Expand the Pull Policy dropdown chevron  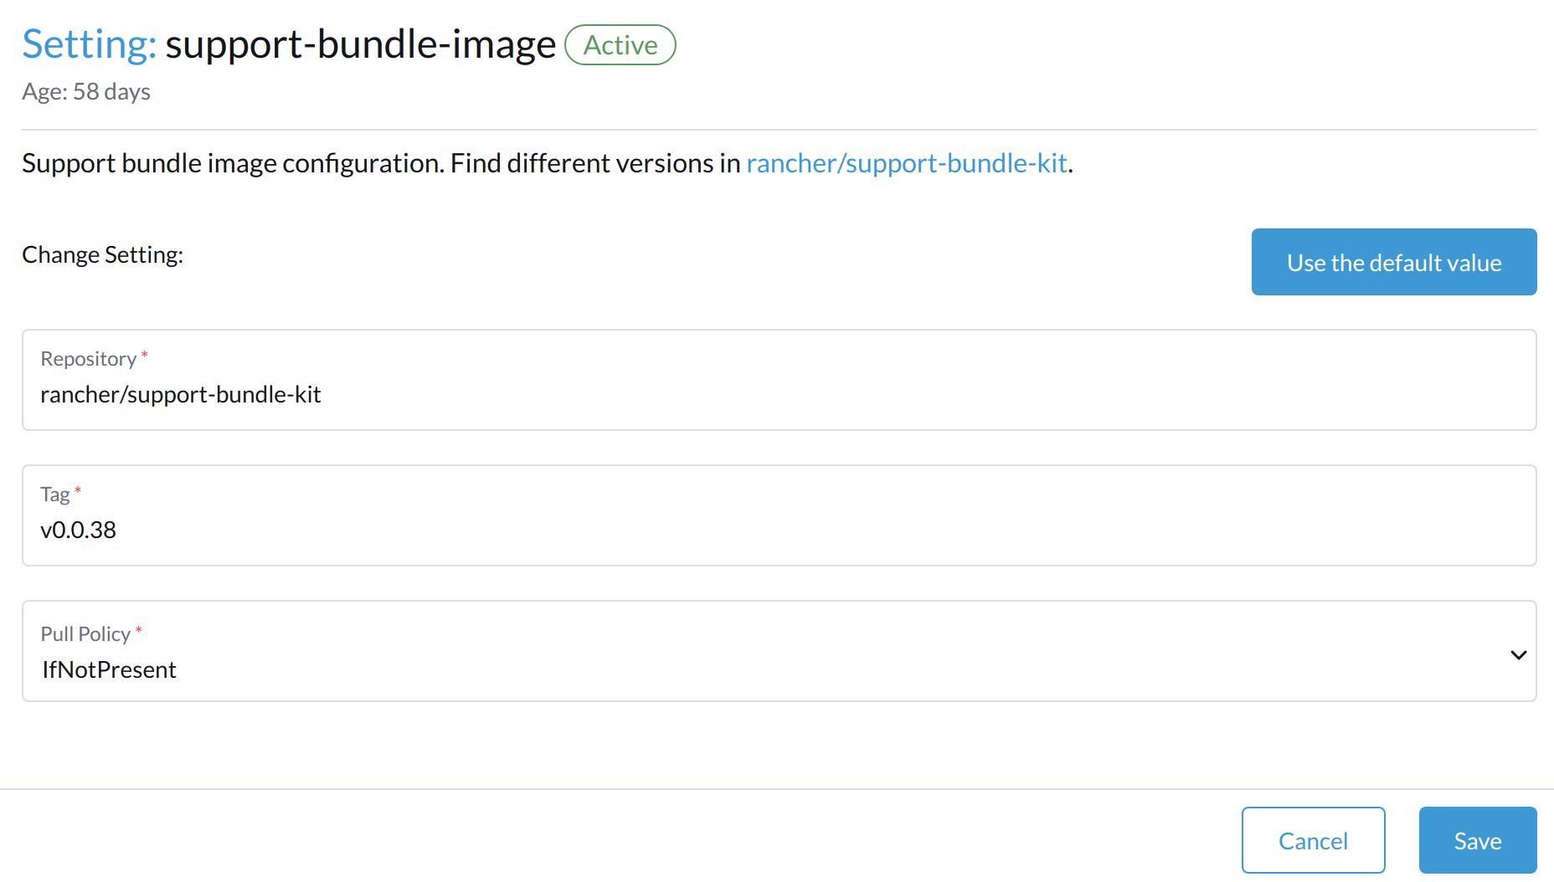(x=1518, y=654)
